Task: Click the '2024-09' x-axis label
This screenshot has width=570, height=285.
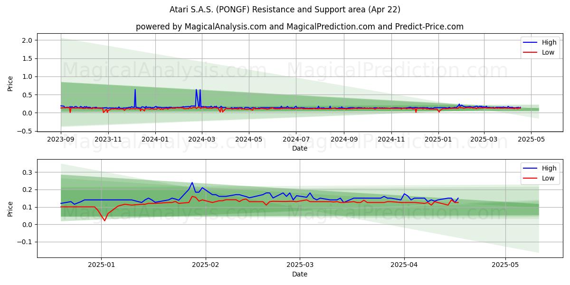Action: 344,140
